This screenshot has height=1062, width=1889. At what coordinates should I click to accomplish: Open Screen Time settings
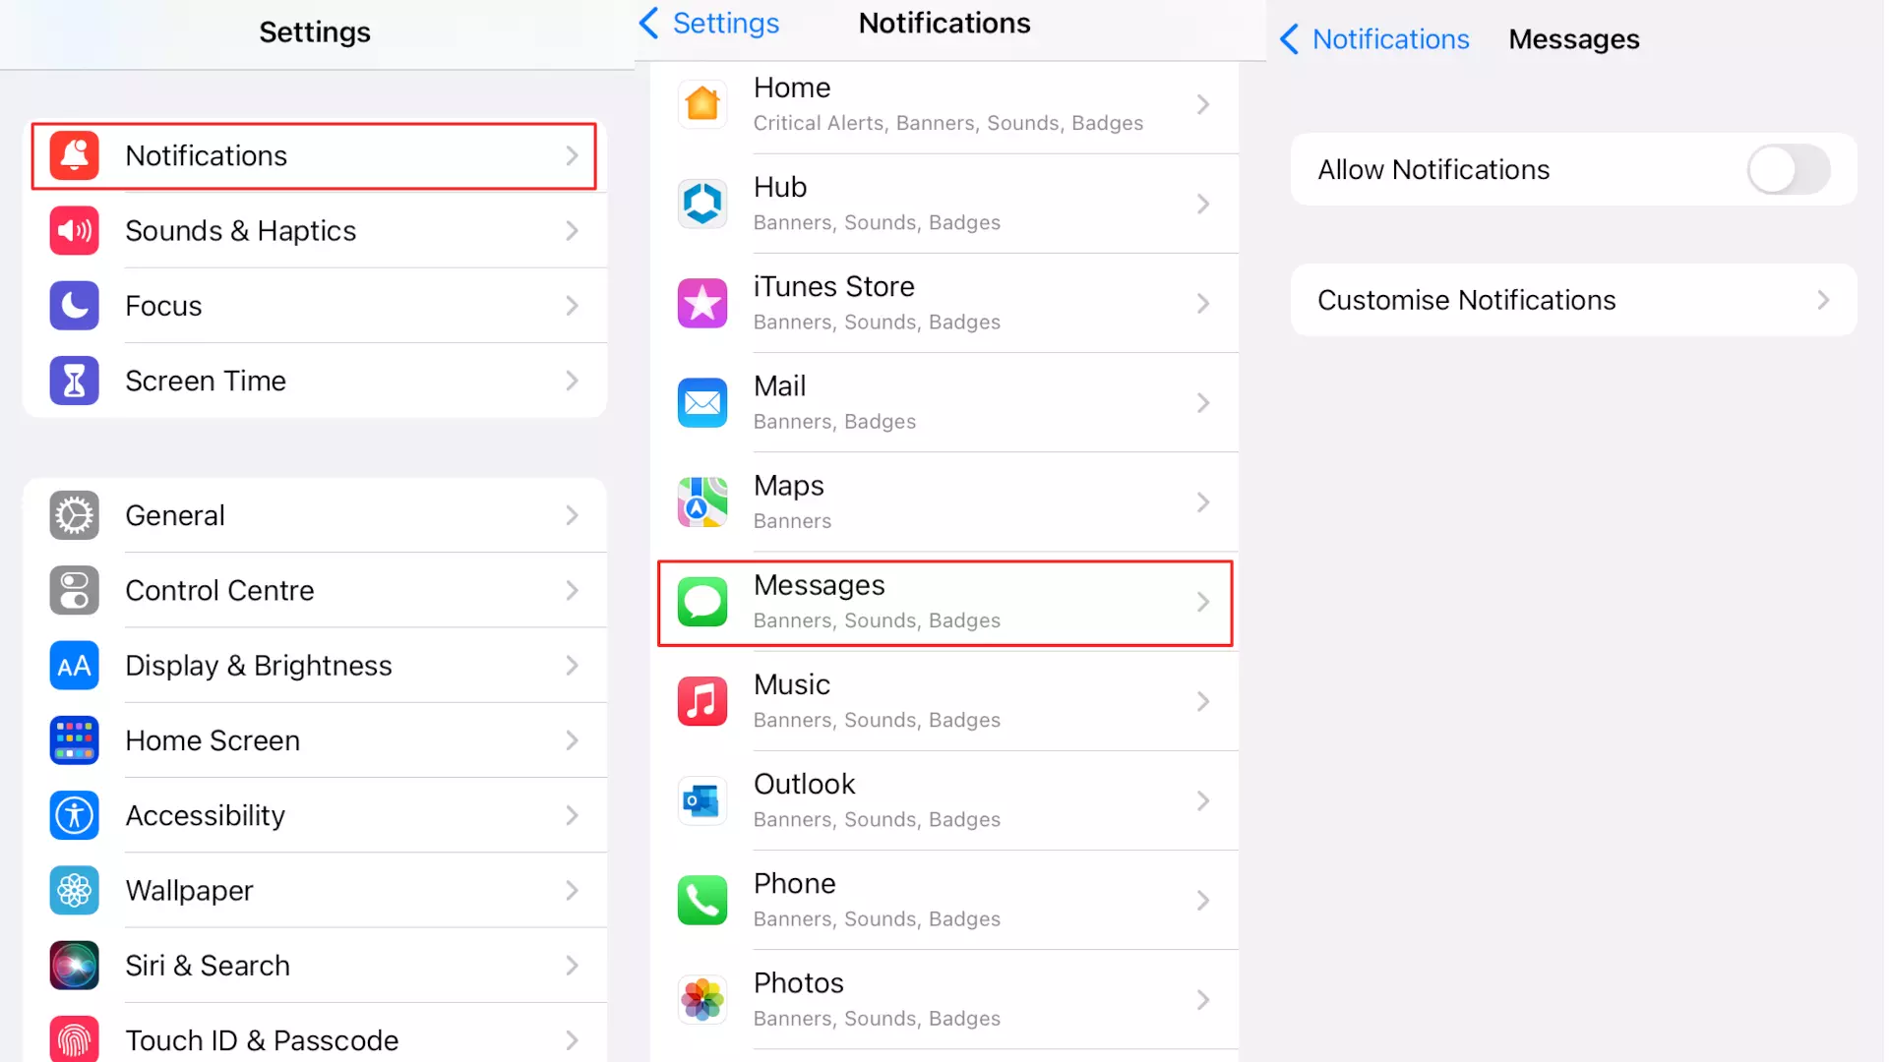(315, 382)
